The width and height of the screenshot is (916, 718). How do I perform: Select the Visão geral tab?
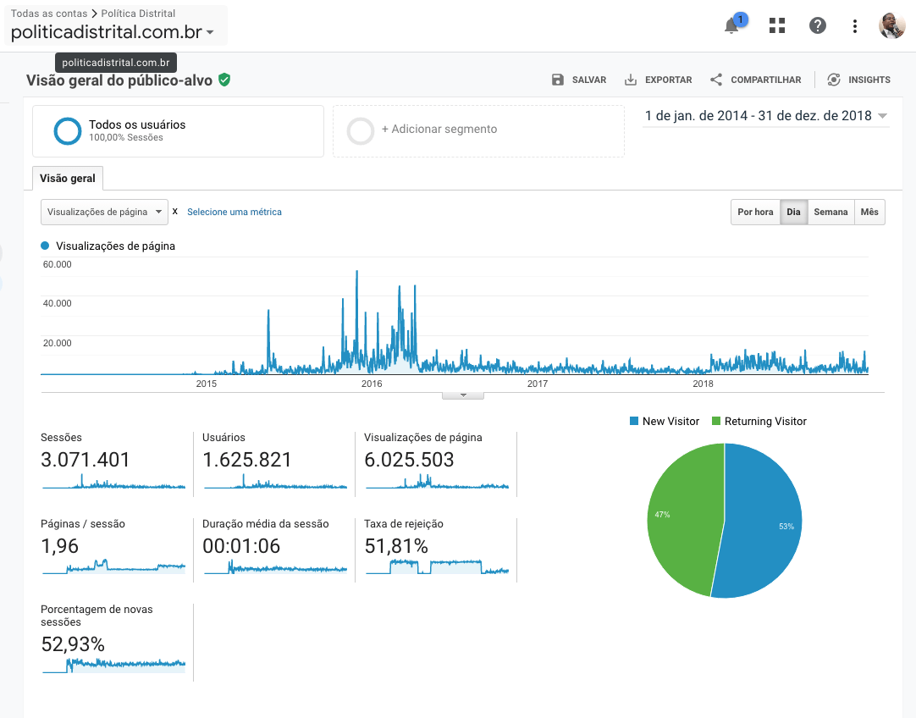point(68,178)
